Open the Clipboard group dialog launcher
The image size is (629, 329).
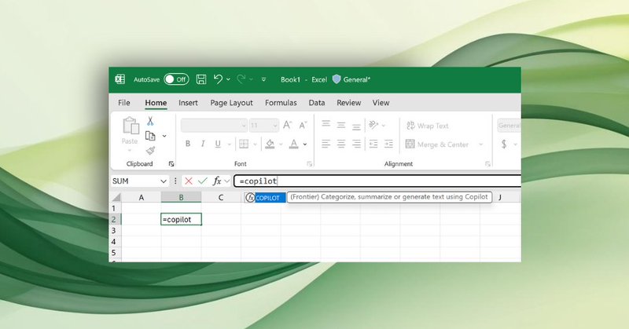tap(171, 164)
